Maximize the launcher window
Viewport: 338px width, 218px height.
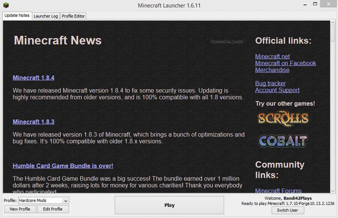point(315,4)
